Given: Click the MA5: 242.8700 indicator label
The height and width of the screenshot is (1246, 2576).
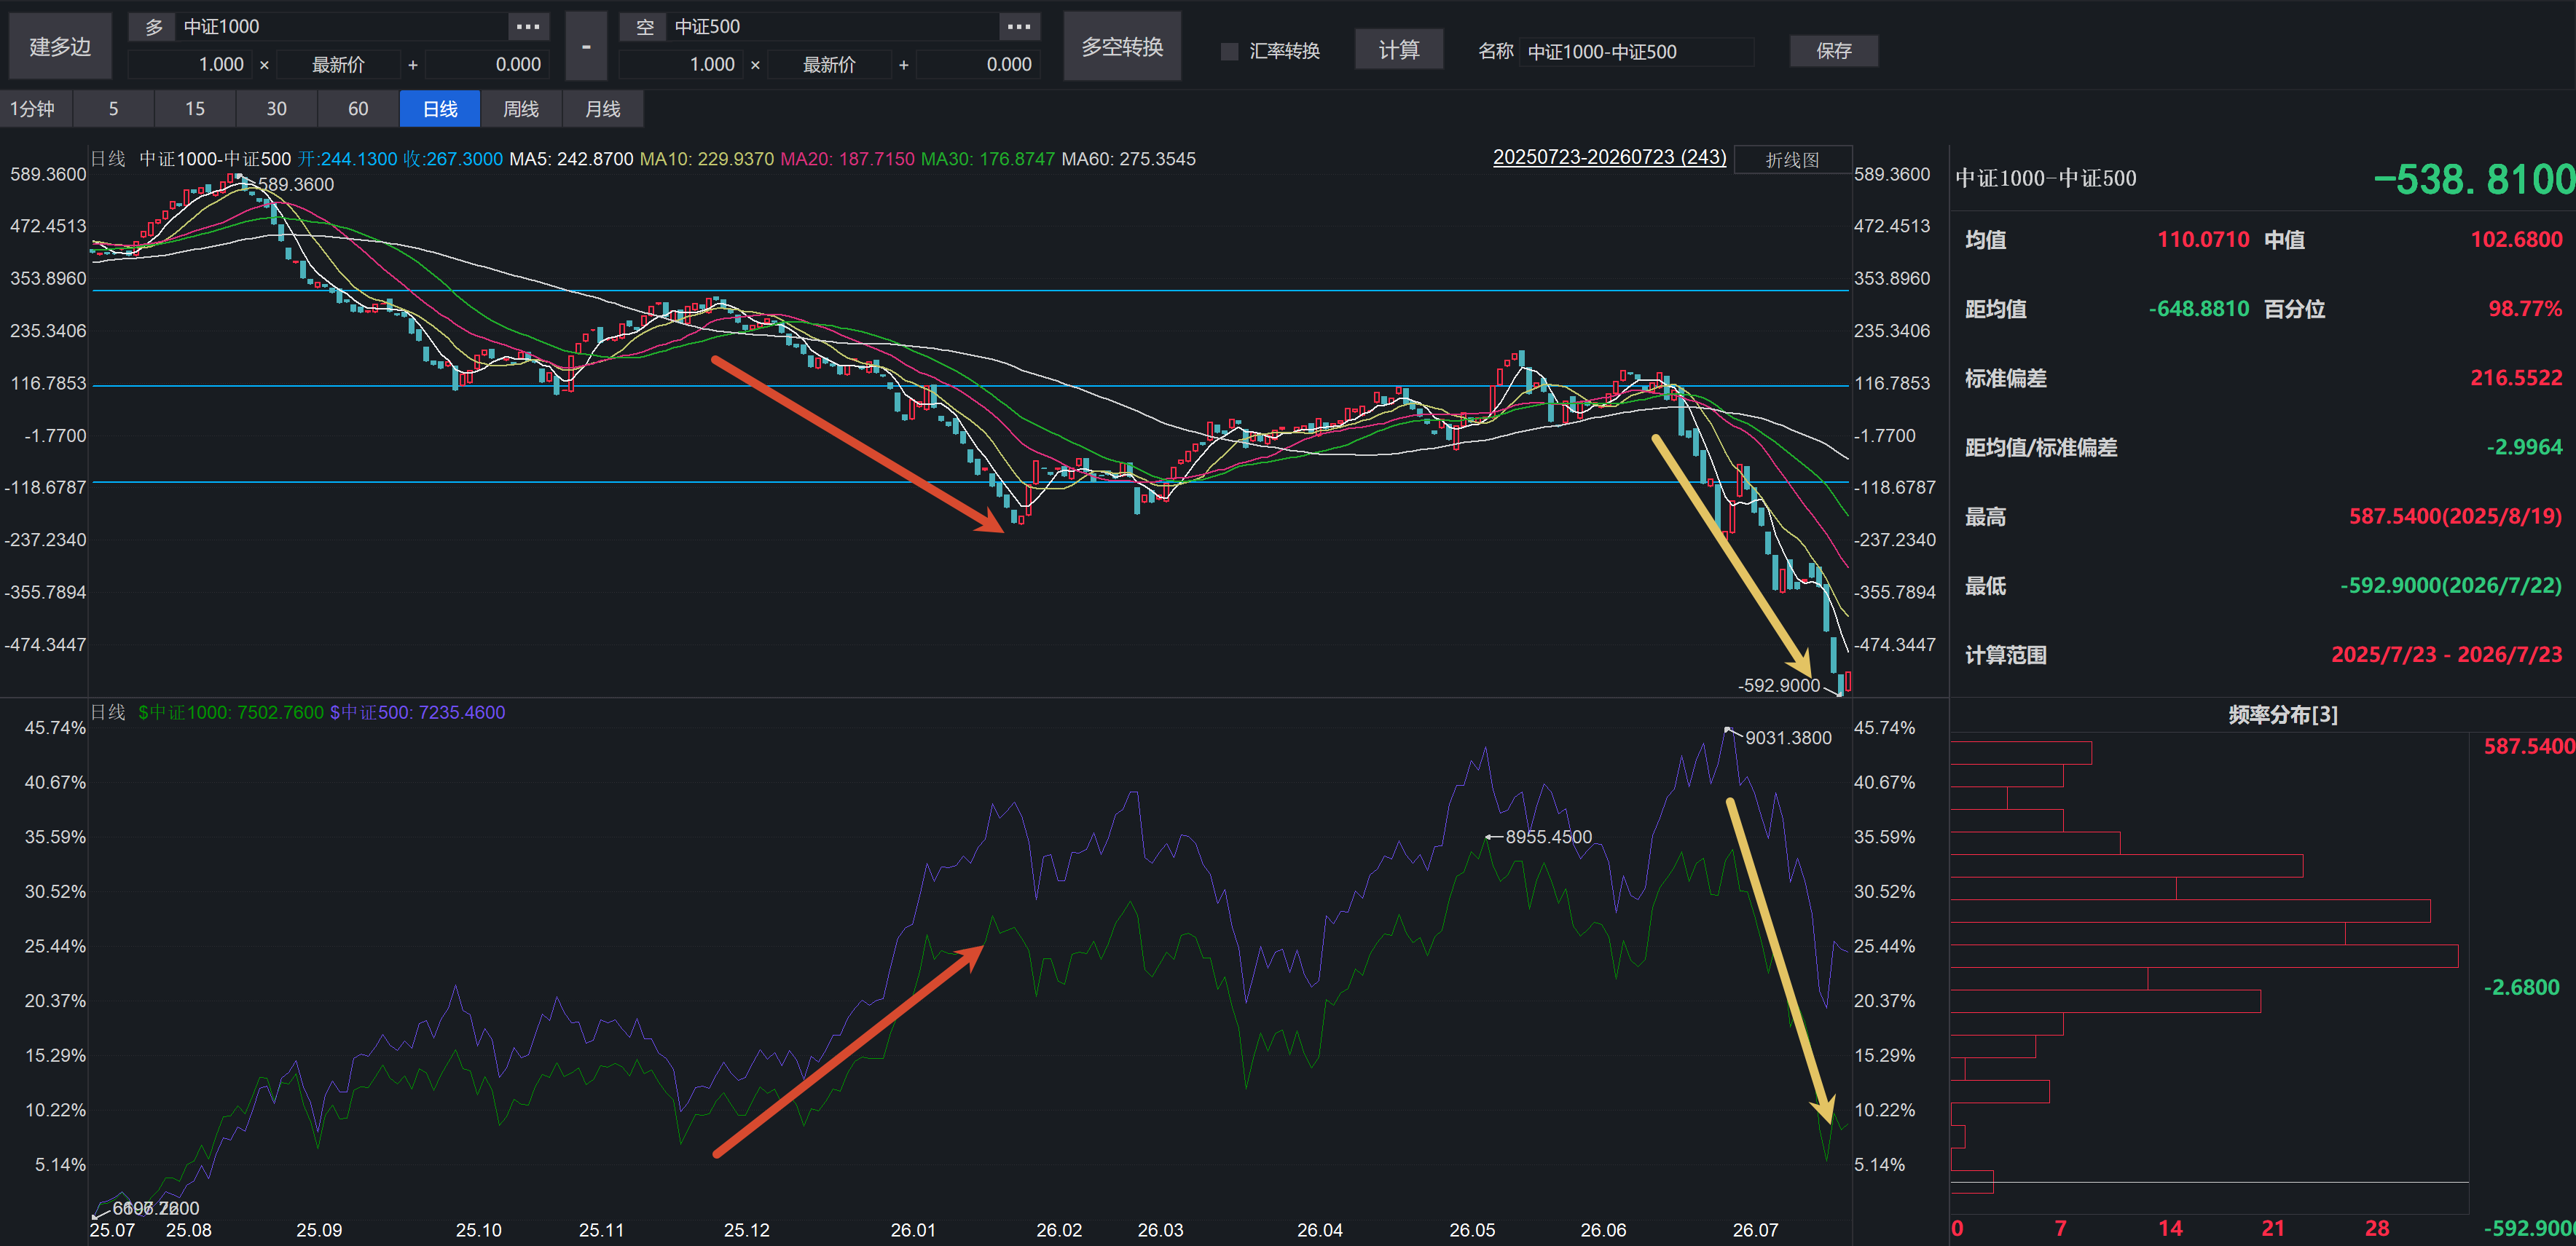Looking at the screenshot, I should click(571, 159).
